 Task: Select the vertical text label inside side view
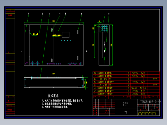pos(104,47)
